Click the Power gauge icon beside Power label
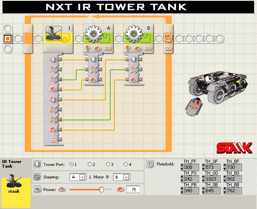Viewport: 257px width, 209px height. click(x=37, y=189)
